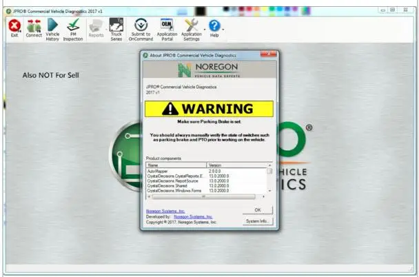Select the CrystalDecisions.Windows.Forms row
The width and height of the screenshot is (419, 277).
[x=206, y=191]
